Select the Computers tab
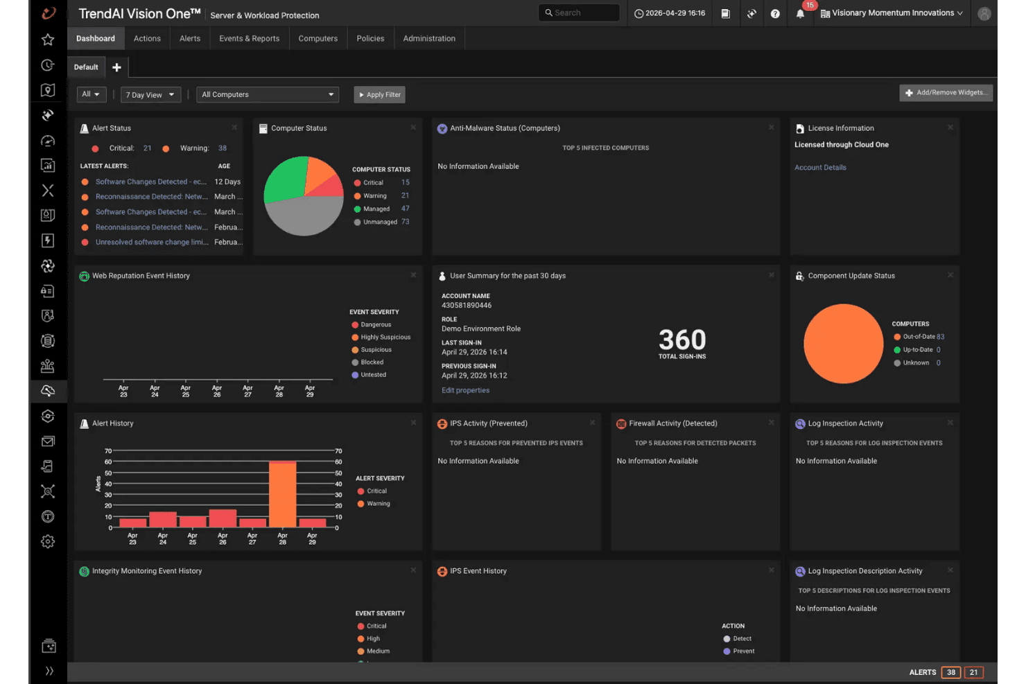The width and height of the screenshot is (1026, 684). click(x=318, y=39)
